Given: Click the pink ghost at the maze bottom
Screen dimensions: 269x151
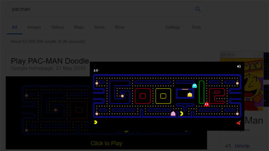Looking at the screenshot, I should click(x=173, y=114).
